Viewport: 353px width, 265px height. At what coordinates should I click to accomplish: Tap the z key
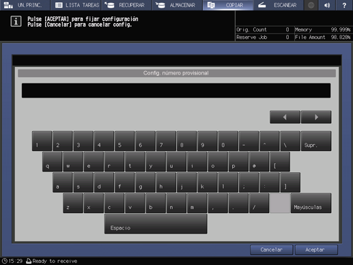pyautogui.click(x=73, y=203)
